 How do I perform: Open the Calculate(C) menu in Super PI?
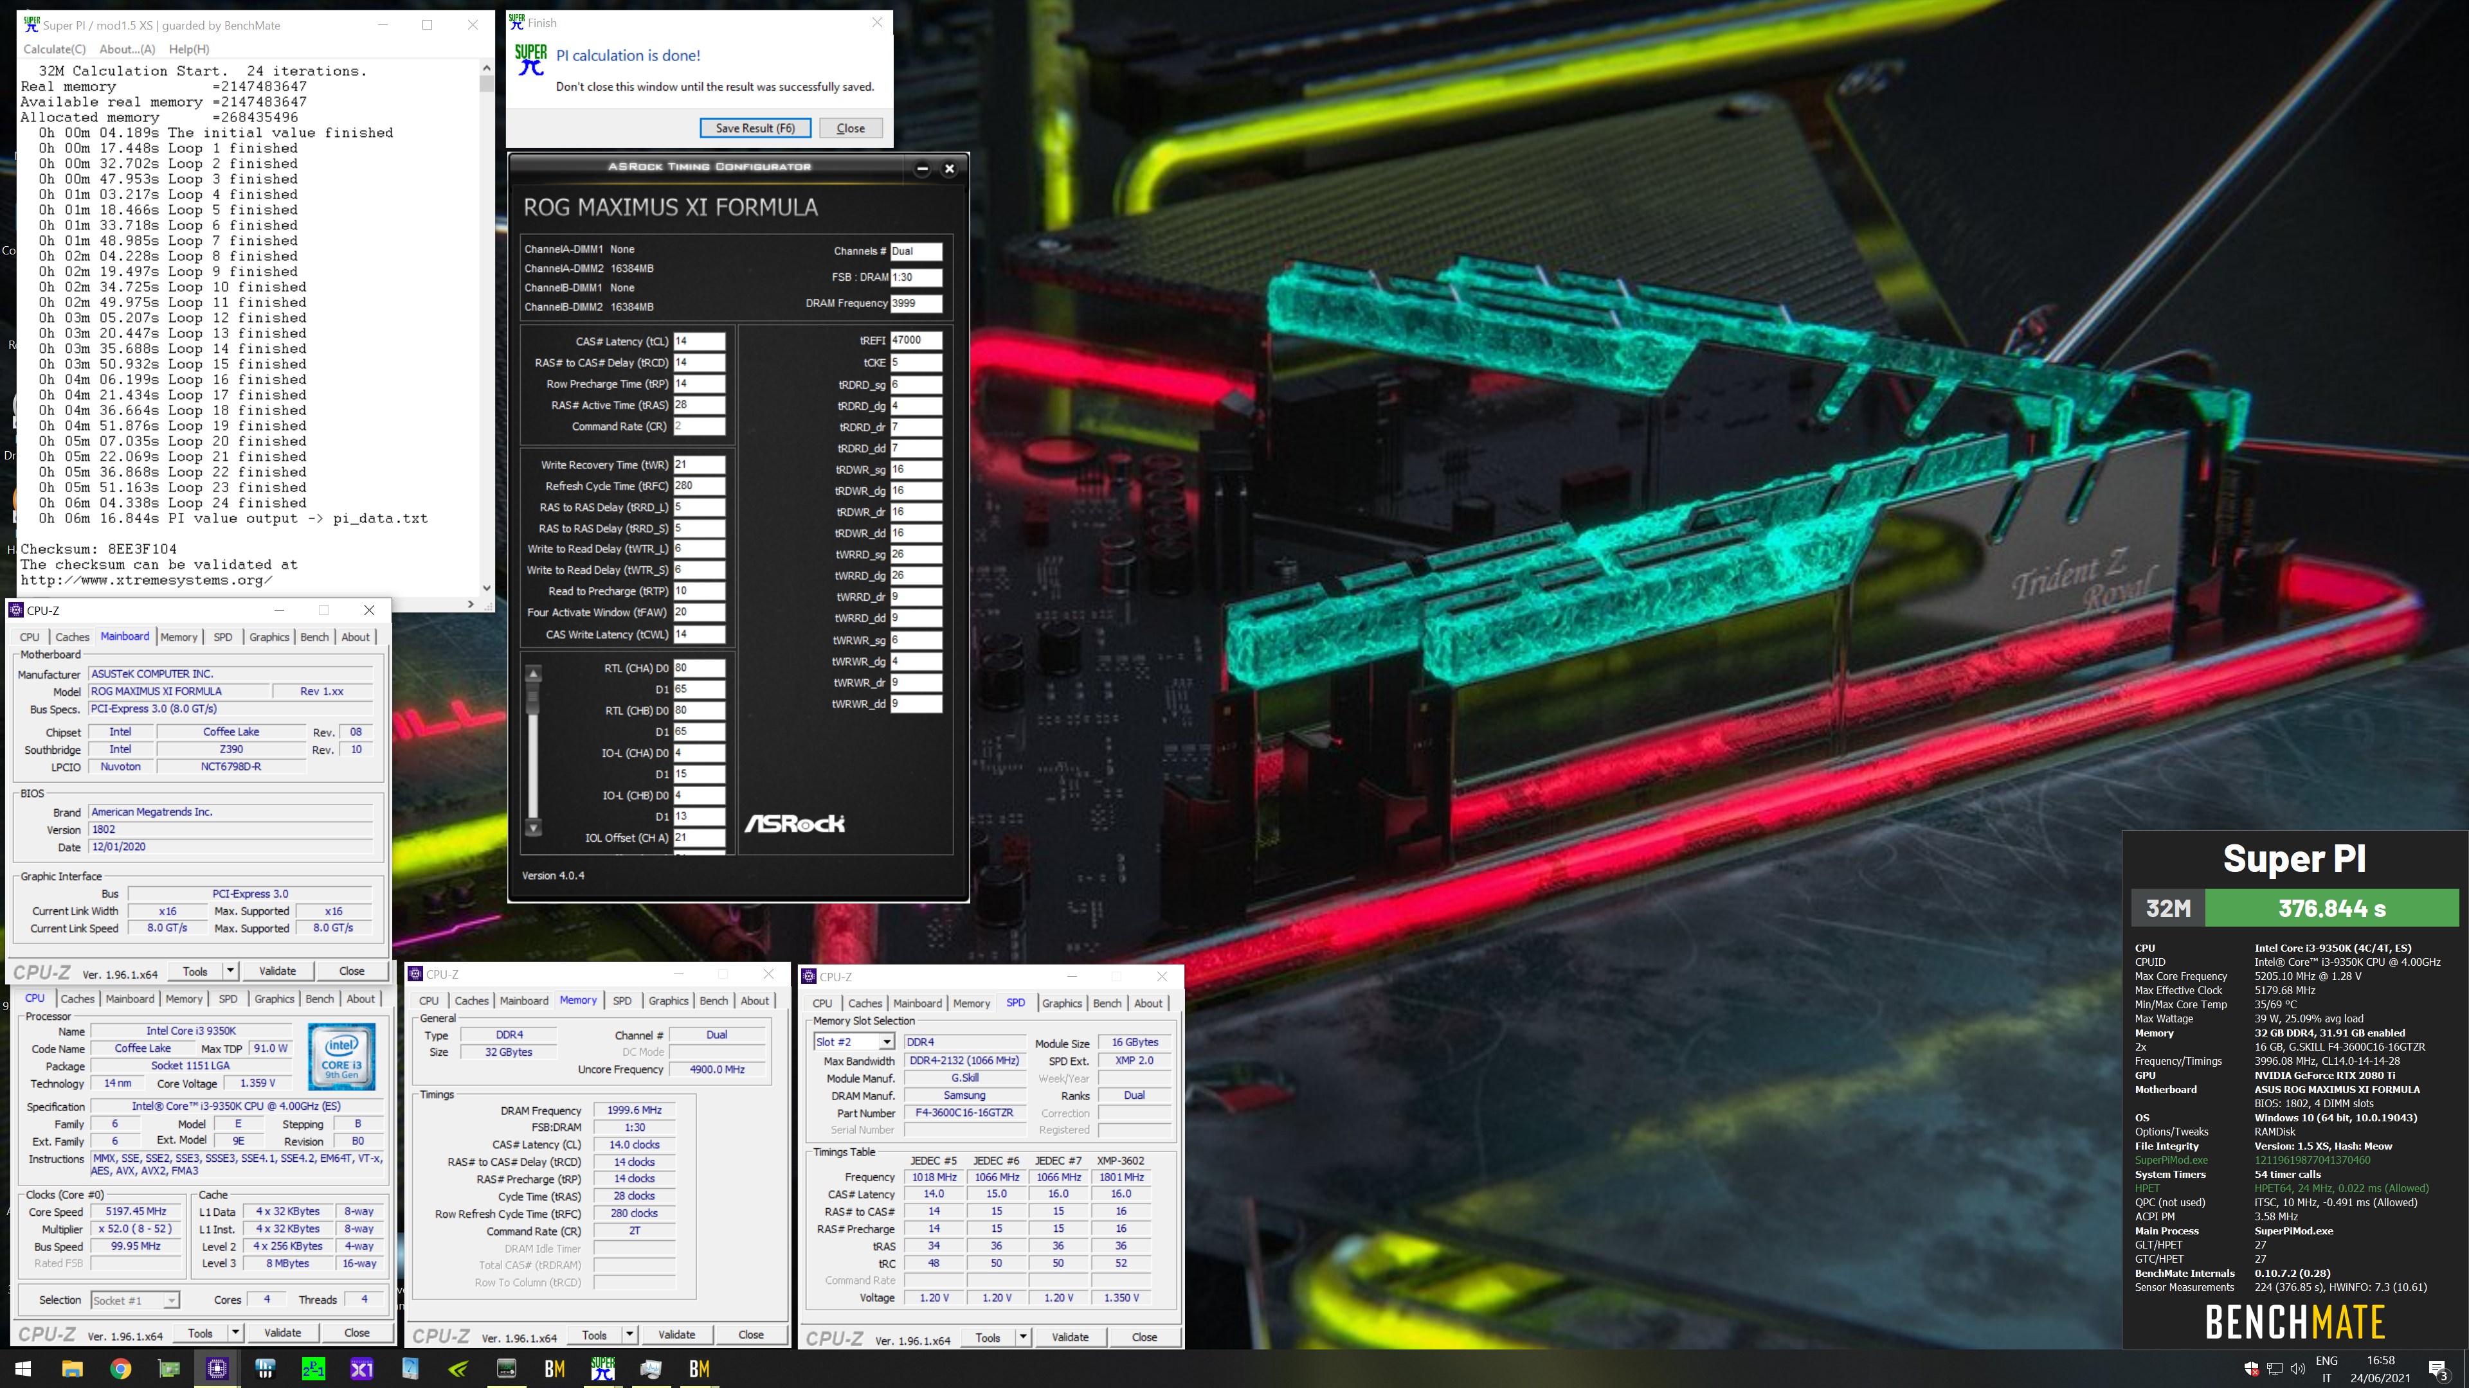coord(53,49)
